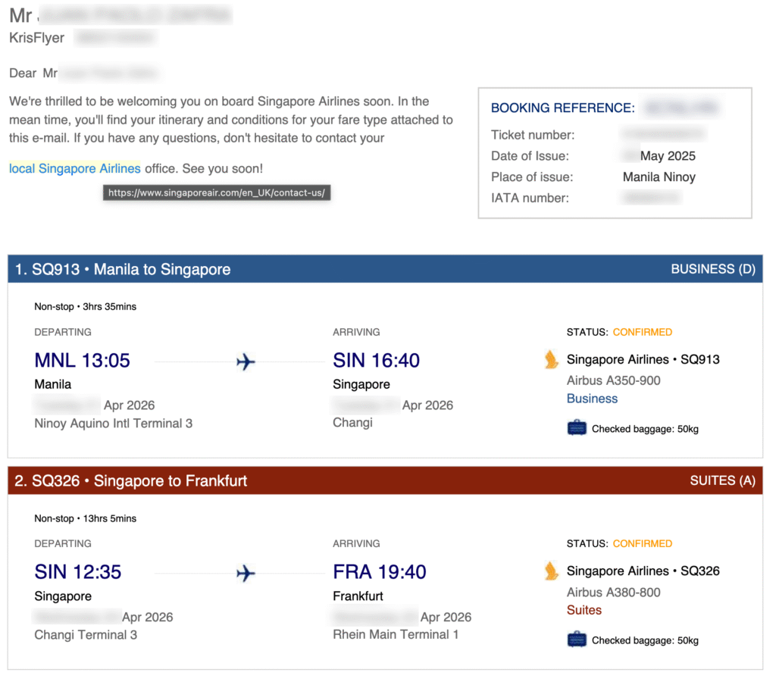Click the SUITES (A) fare class label
The height and width of the screenshot is (682, 776).
[x=722, y=480]
